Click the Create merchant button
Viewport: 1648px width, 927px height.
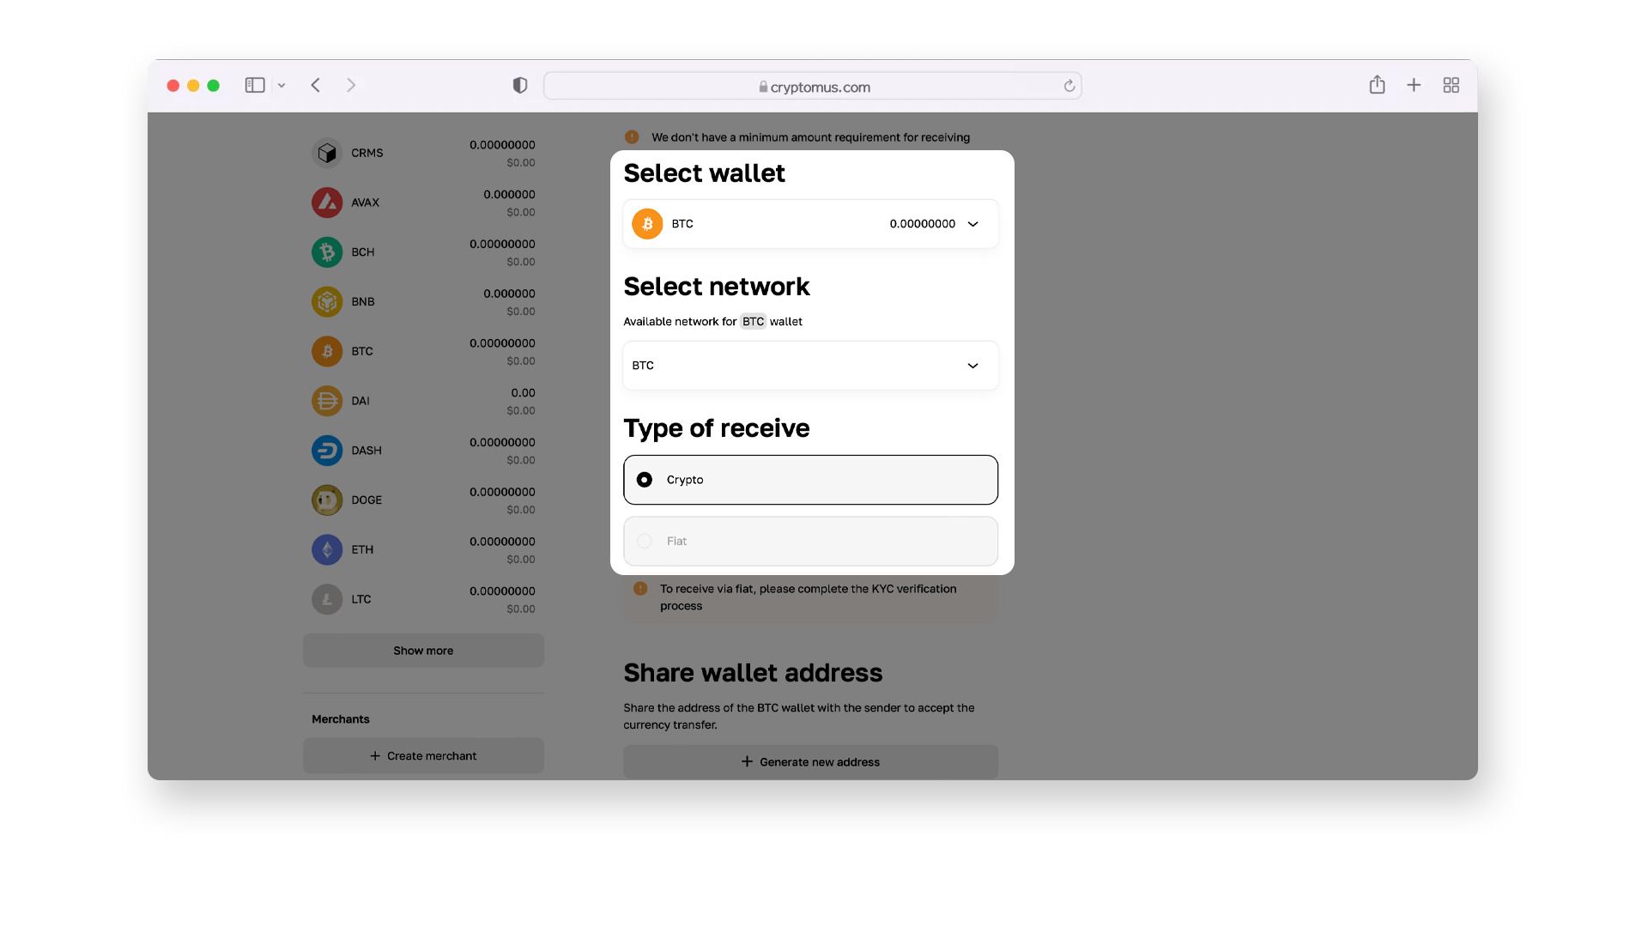[x=423, y=756]
